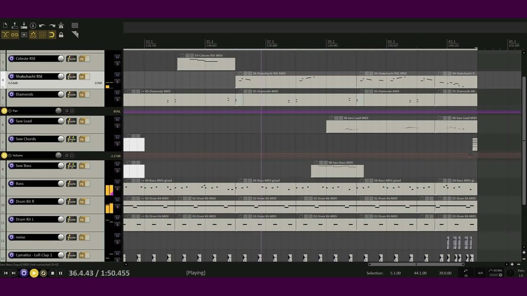Click the 4/4 time signature field

[x=480, y=273]
